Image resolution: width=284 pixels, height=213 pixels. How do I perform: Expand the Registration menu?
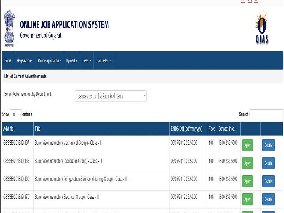point(24,61)
